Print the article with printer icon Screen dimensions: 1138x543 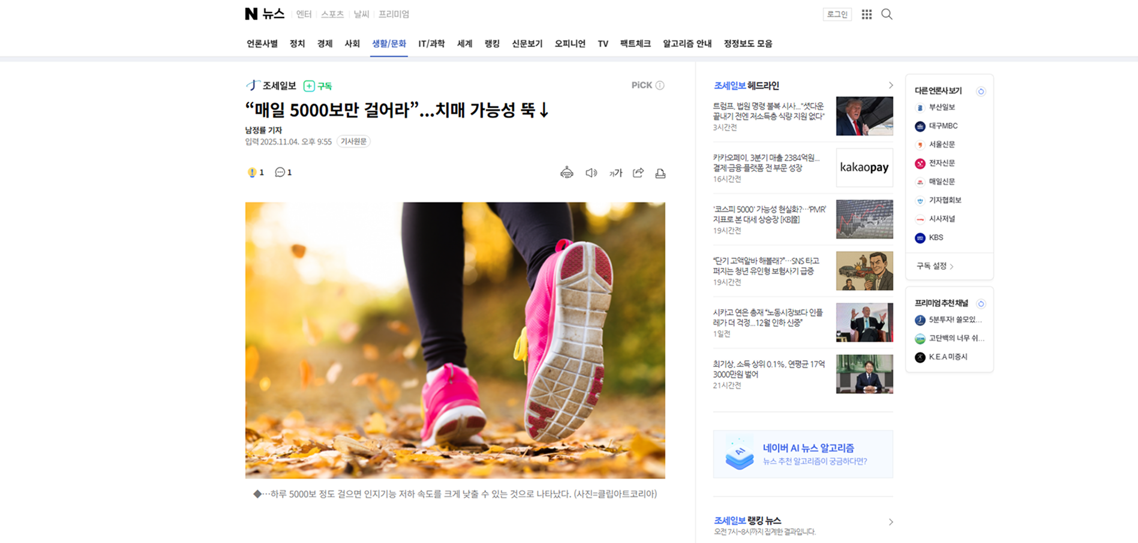(660, 173)
